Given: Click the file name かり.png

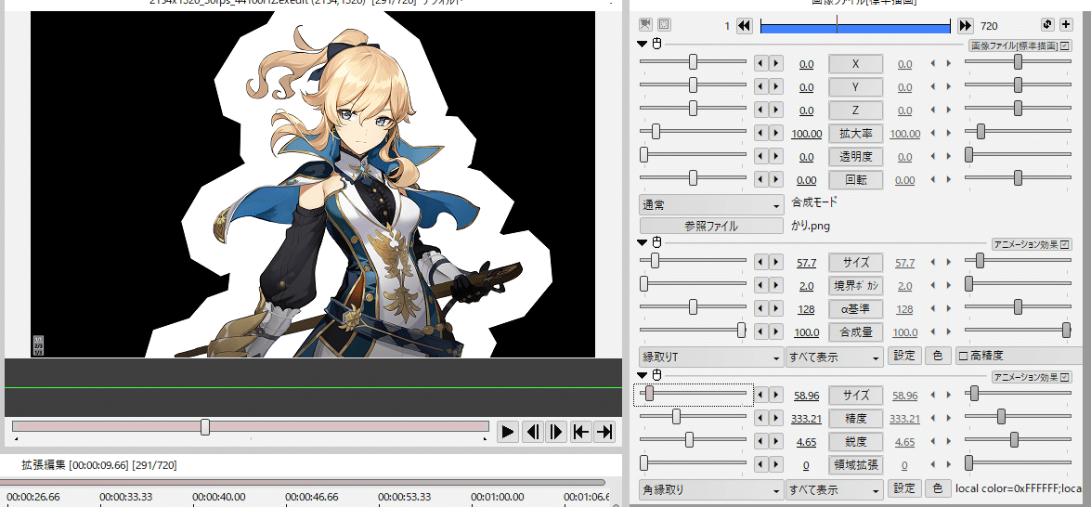Looking at the screenshot, I should pos(811,226).
